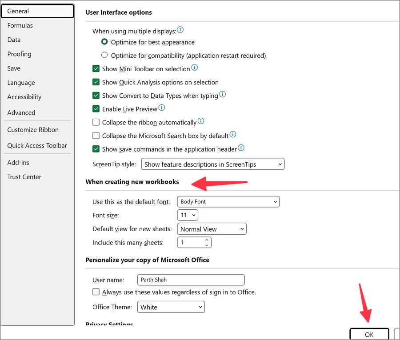Click info icon next to Enable Live Preview
Screen dimensions: 400x340
(162, 108)
